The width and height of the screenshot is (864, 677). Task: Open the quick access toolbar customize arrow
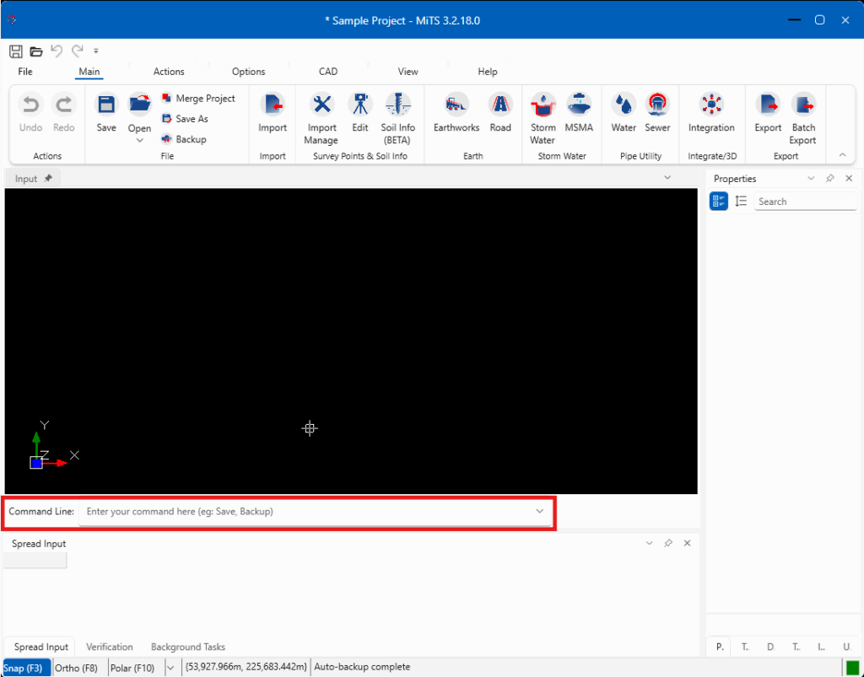coord(96,51)
